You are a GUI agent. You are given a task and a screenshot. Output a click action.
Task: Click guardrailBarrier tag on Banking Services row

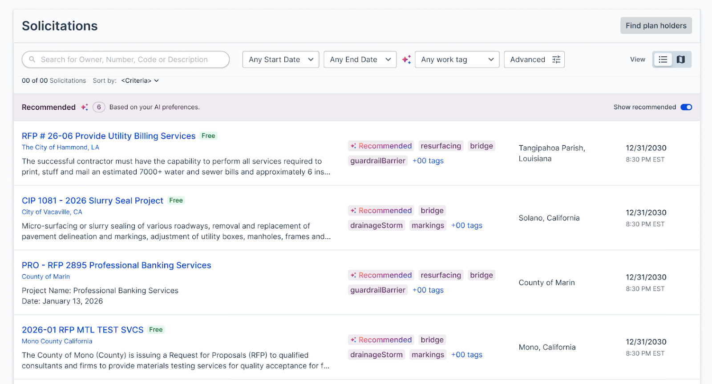tap(378, 290)
